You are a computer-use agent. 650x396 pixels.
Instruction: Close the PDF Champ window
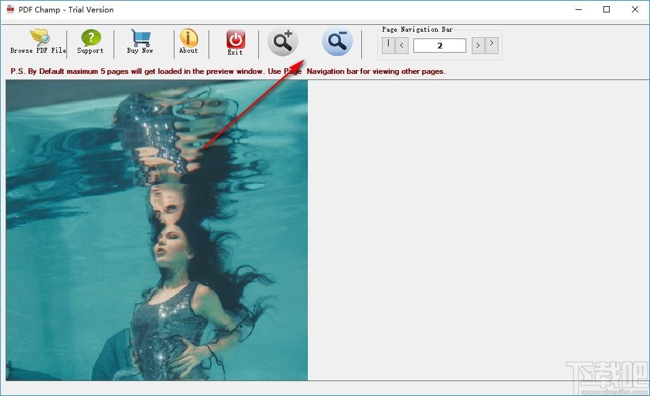(634, 9)
